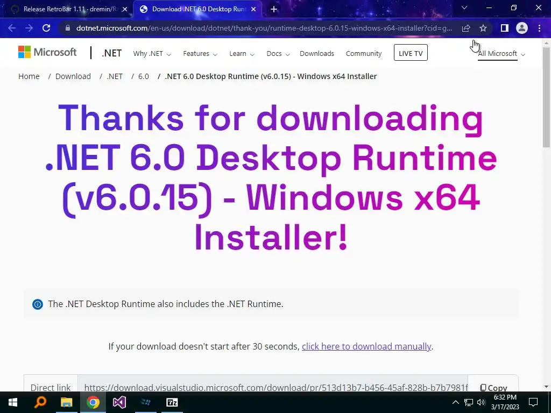
Task: Click the browser forward arrow
Action: coord(29,28)
